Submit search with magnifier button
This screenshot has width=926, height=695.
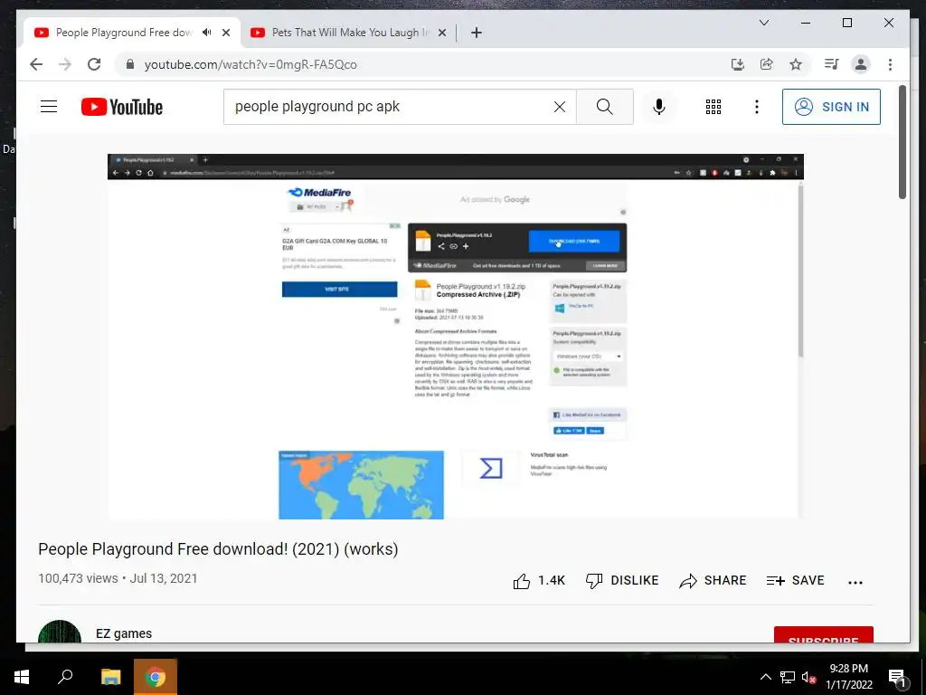[605, 107]
